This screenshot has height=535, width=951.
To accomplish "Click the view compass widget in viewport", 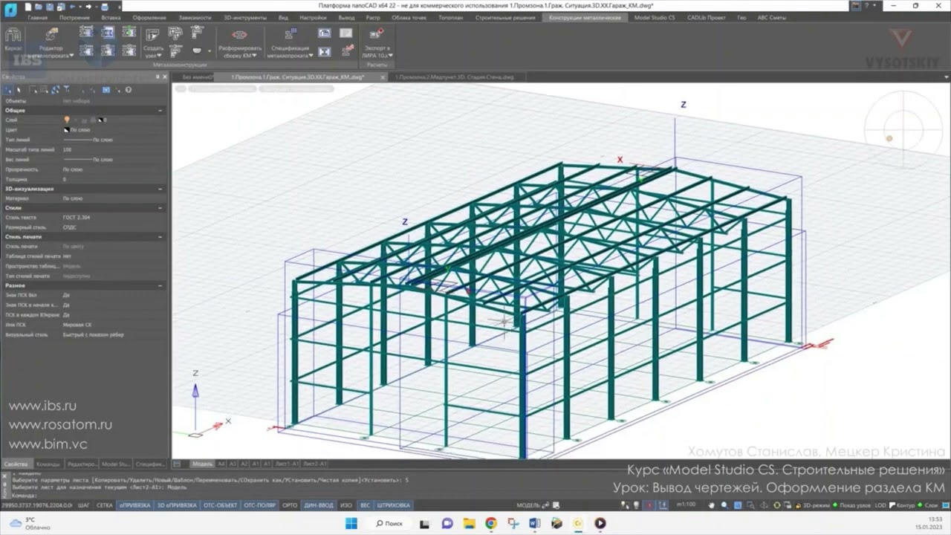I will (x=902, y=129).
